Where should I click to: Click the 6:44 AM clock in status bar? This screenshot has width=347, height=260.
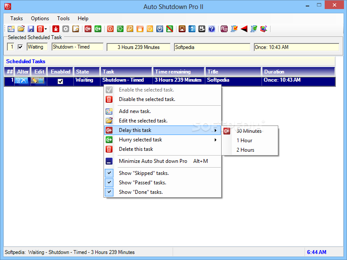click(317, 252)
